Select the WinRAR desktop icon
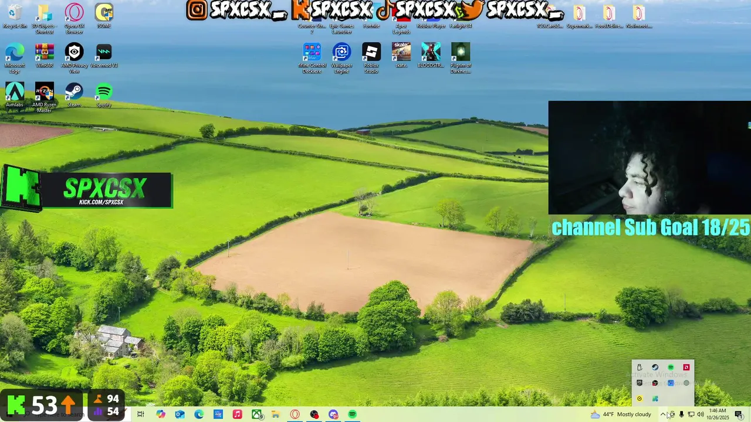Viewport: 751px width, 422px height. click(x=44, y=56)
